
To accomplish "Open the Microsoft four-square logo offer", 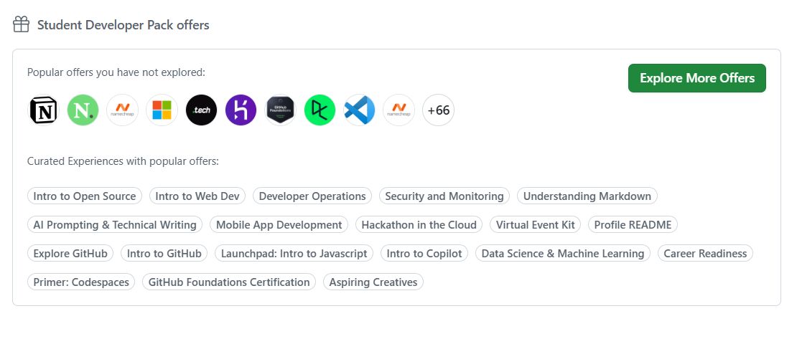I will 162,110.
